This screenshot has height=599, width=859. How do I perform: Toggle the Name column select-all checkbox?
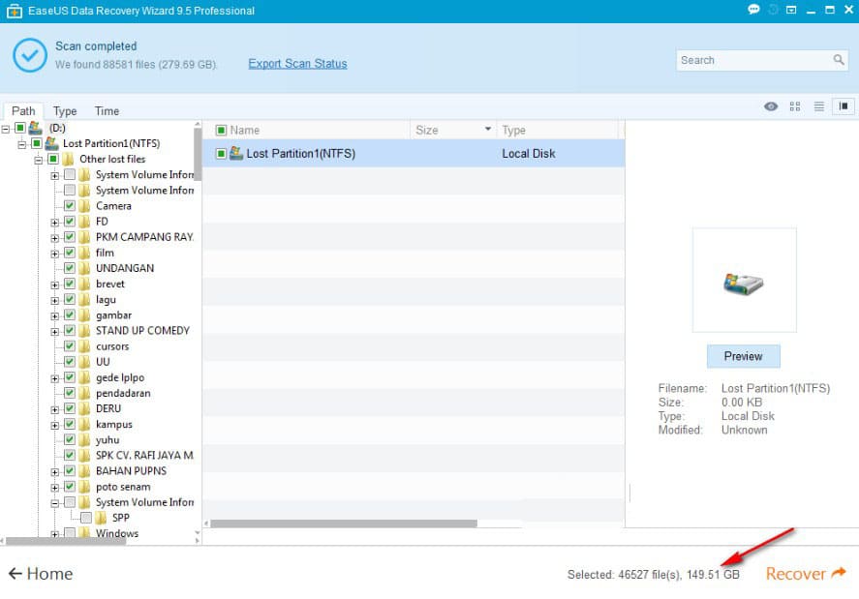[x=222, y=131]
